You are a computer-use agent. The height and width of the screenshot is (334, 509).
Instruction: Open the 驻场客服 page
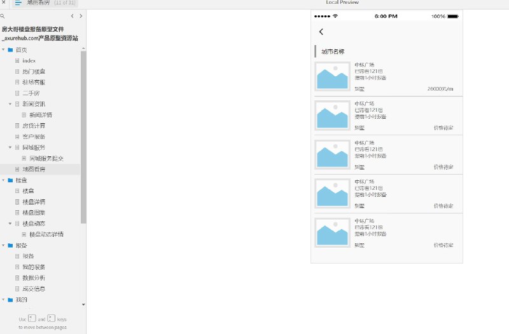(34, 83)
